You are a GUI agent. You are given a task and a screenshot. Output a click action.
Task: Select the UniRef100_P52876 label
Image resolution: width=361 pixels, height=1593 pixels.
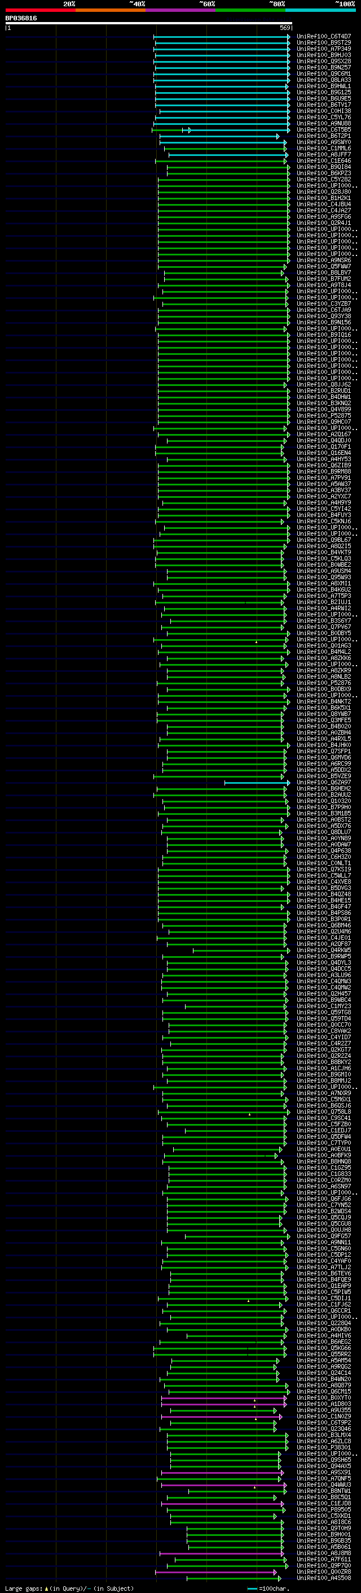tap(323, 683)
